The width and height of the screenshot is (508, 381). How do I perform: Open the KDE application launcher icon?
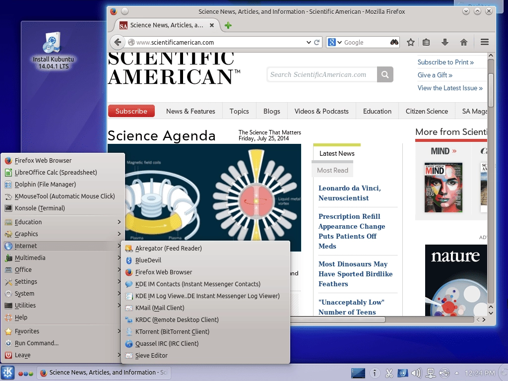[x=8, y=373]
